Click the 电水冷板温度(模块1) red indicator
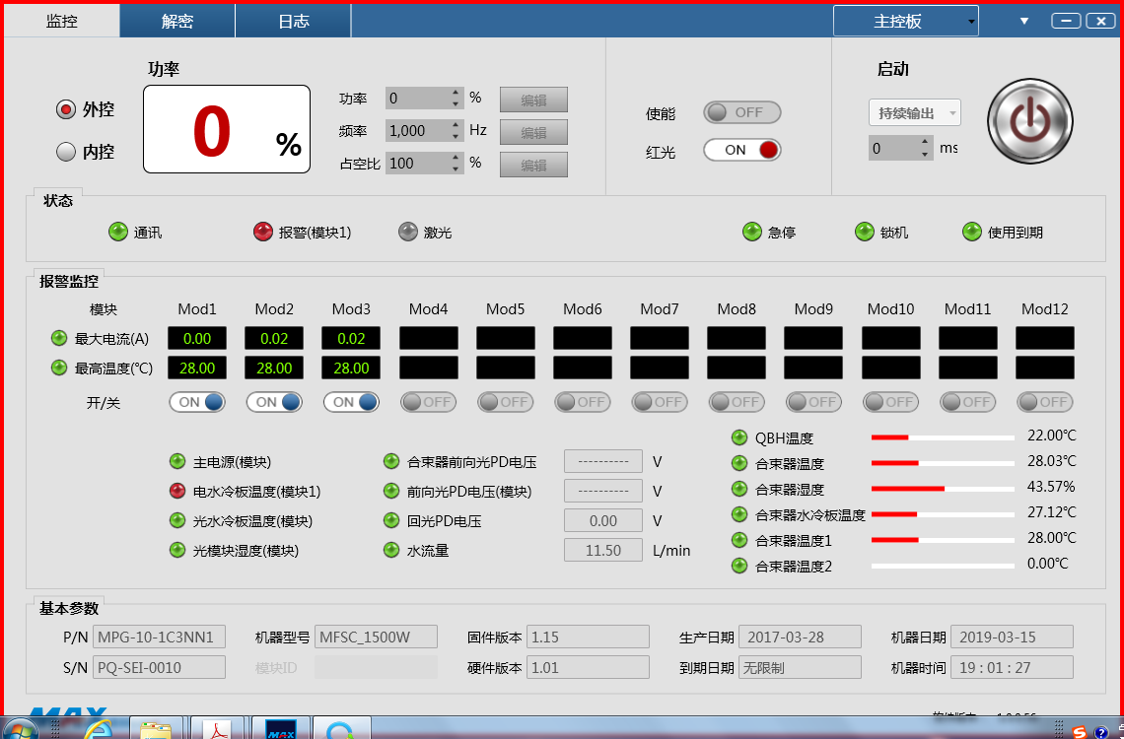 tap(177, 491)
